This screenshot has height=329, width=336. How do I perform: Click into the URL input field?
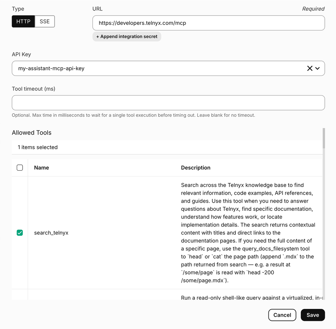(x=209, y=23)
